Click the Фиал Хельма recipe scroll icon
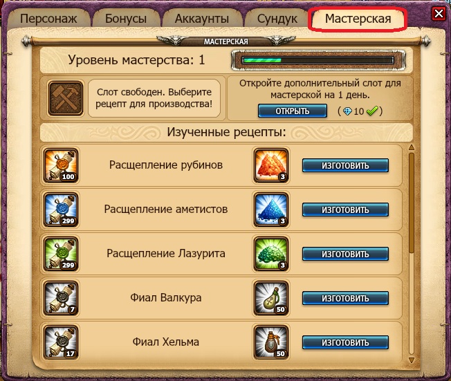The image size is (451, 381). 61,342
